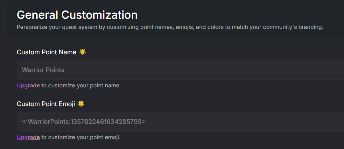Select the General Customization heading
Image resolution: width=344 pixels, height=149 pixels.
(77, 15)
